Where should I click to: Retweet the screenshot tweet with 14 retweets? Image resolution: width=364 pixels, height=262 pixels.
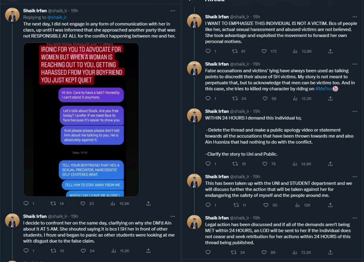[53, 203]
